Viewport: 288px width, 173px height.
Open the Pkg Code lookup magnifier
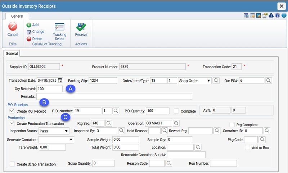(262, 140)
